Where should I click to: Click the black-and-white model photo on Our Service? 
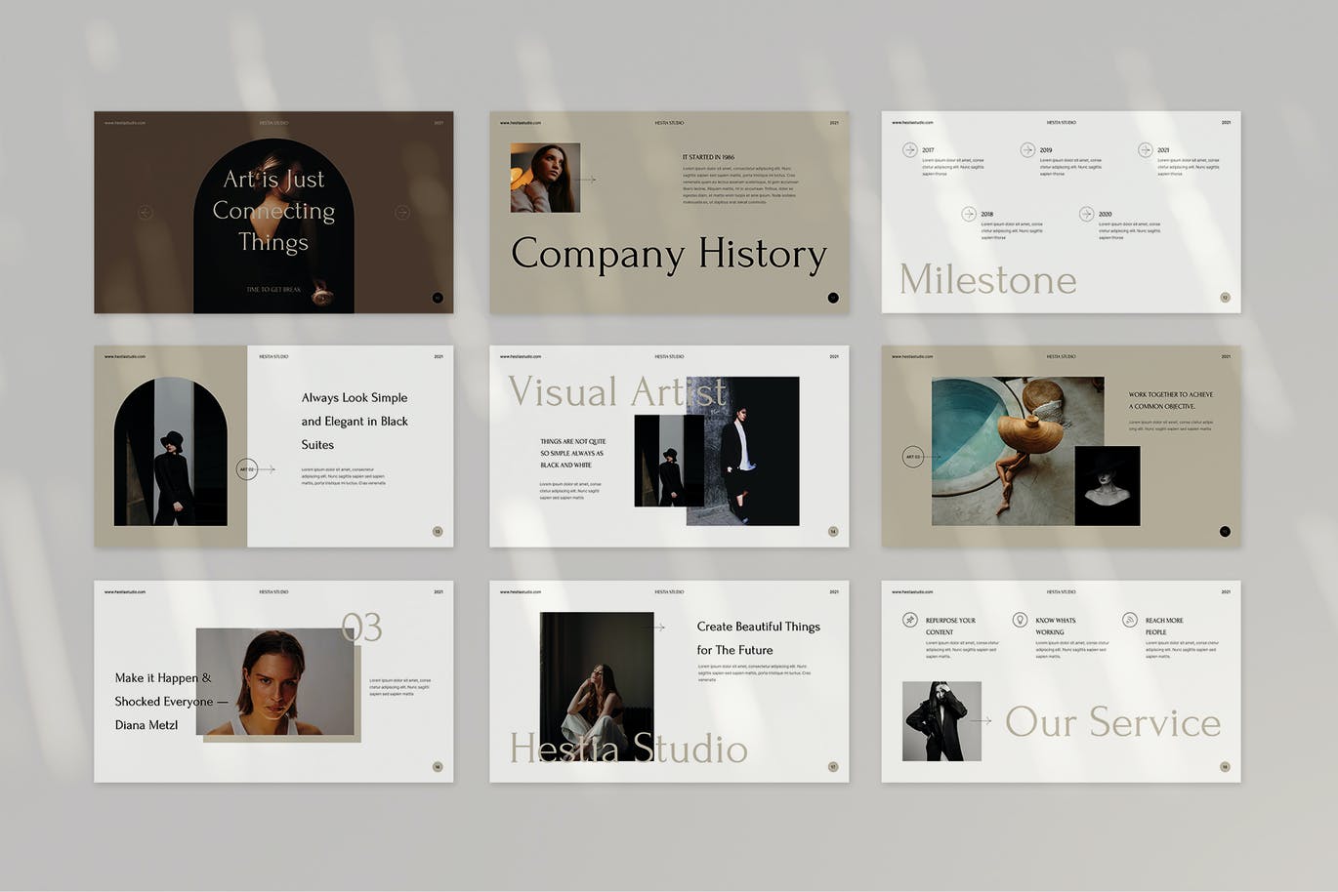pos(941,721)
